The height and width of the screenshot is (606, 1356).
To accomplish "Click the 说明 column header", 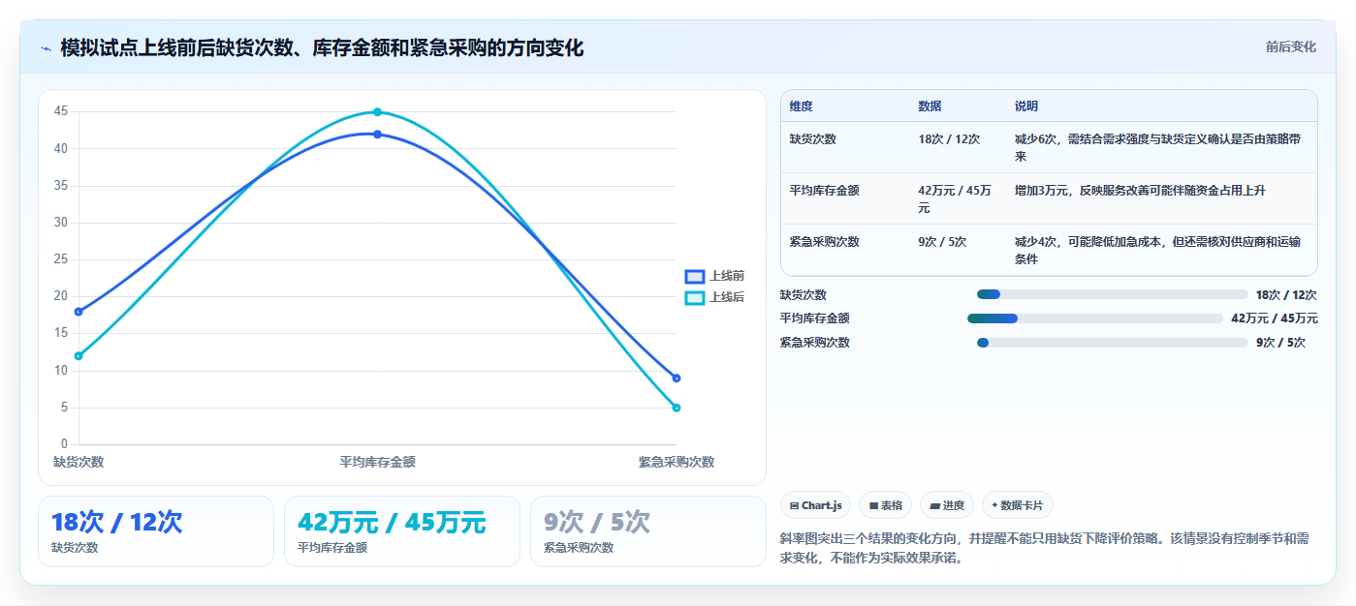I will (1161, 106).
